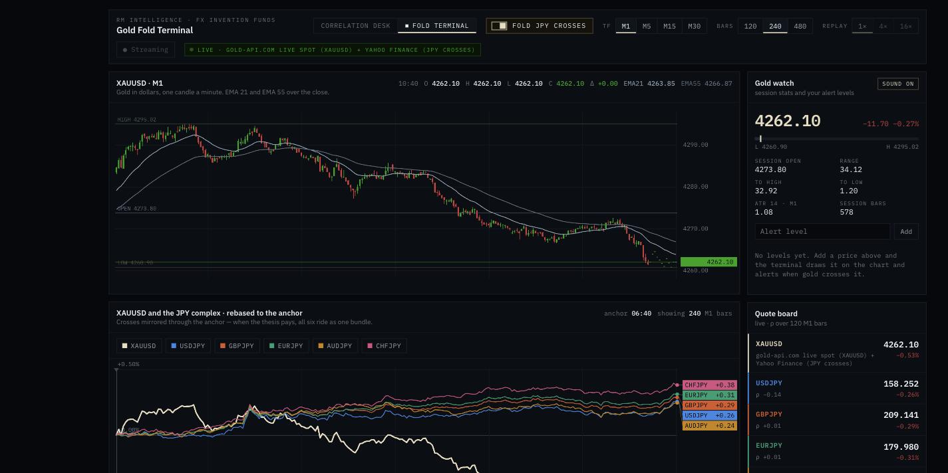The image size is (948, 473).
Task: Click the AUDJPY +0.24 chart tag
Action: 710,426
